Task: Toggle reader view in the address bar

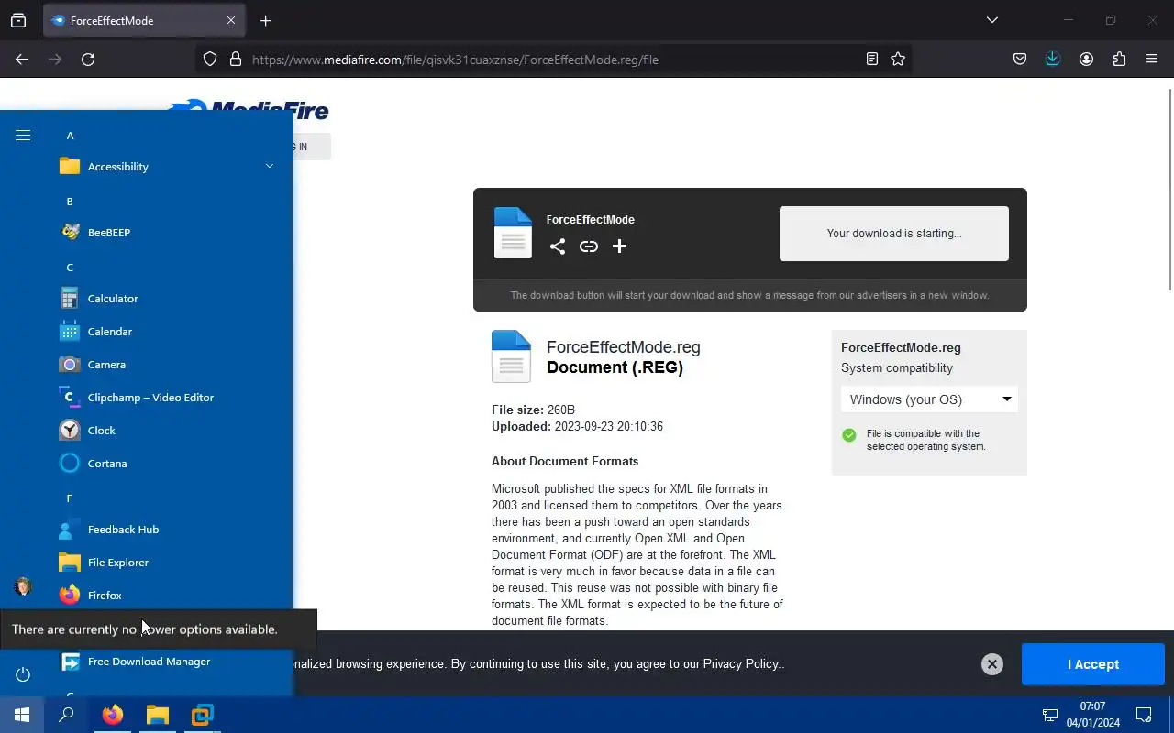Action: click(x=872, y=59)
